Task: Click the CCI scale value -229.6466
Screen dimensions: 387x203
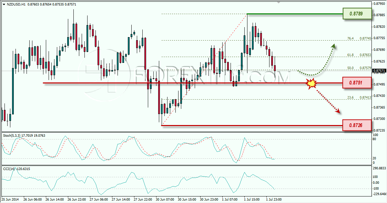Action: (380, 194)
